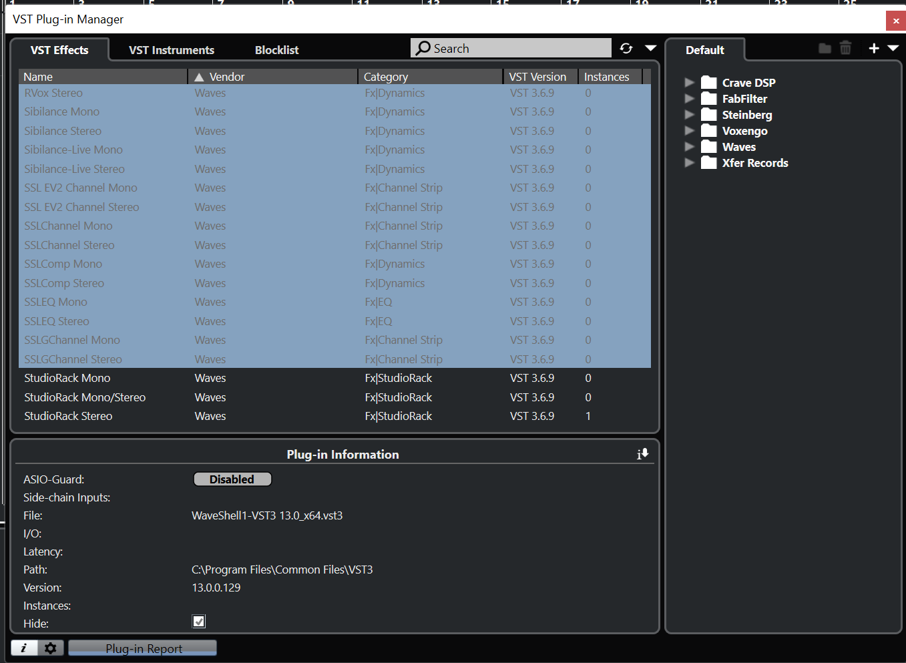The image size is (906, 663).
Task: Click the file name WaveShell1-VST3 13.0_x64.vst3
Action: 267,515
